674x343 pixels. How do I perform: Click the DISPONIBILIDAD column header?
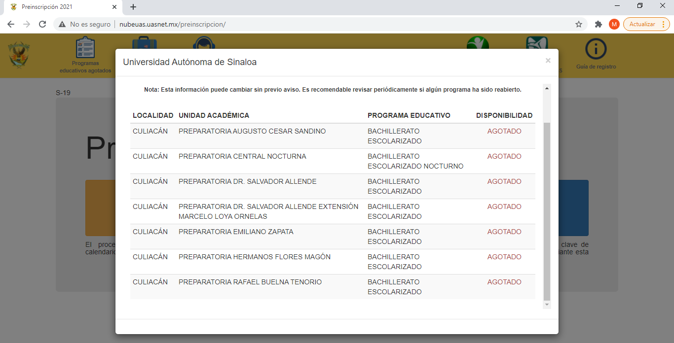coord(504,115)
